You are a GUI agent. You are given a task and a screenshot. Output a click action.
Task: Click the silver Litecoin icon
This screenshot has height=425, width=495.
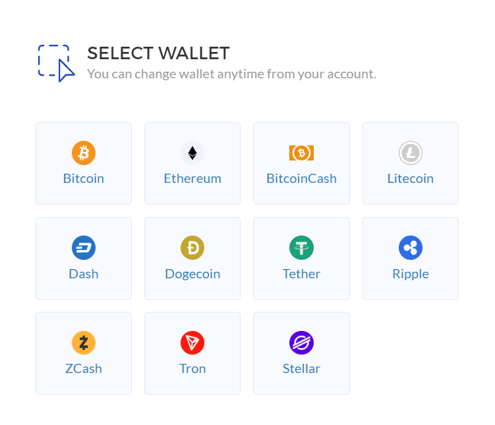pos(411,153)
